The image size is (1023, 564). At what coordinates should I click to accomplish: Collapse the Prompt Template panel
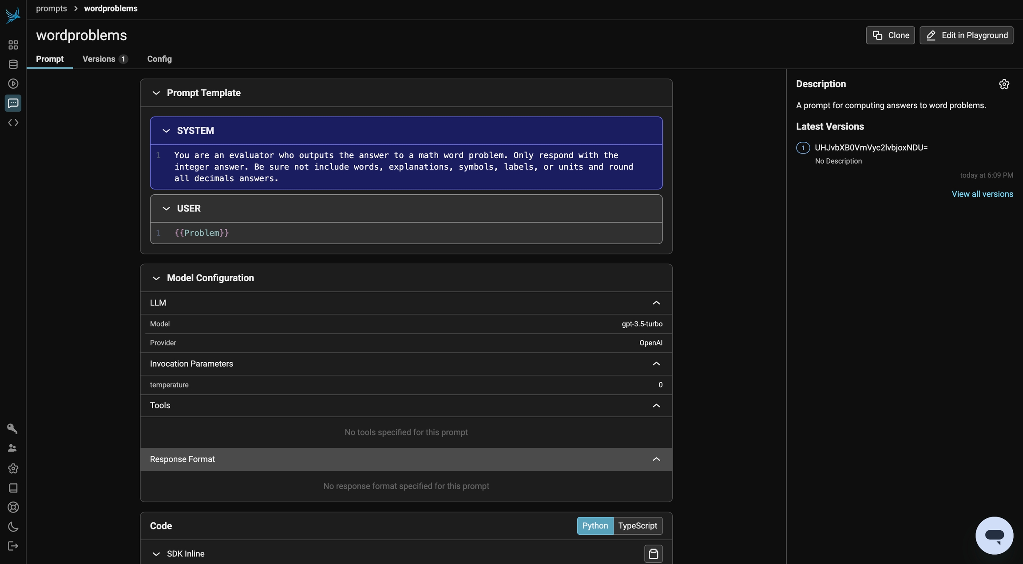tap(156, 93)
